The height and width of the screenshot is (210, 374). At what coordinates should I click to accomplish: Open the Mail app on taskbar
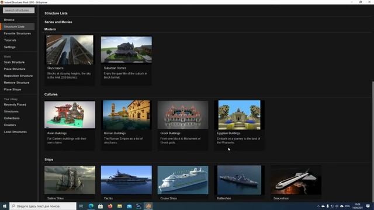pos(129,206)
